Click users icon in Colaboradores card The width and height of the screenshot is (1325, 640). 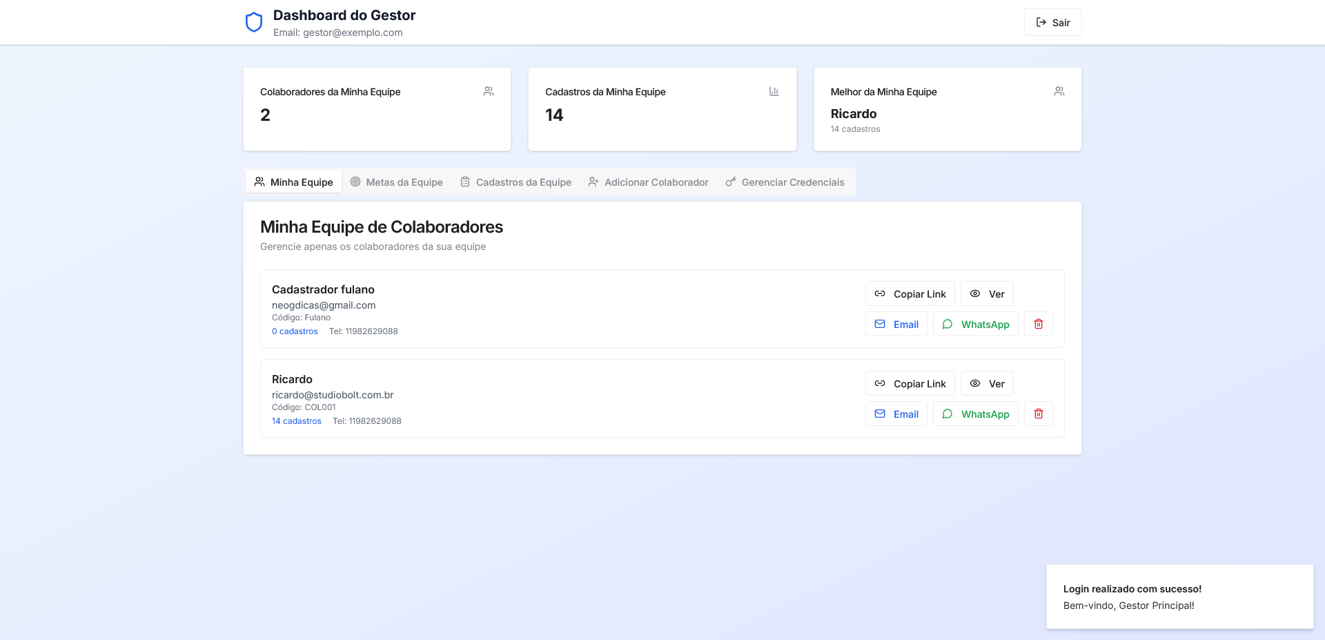[x=489, y=91]
